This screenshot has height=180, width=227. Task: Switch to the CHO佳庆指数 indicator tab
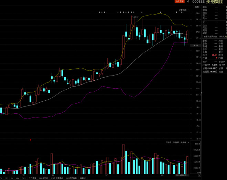(72, 178)
